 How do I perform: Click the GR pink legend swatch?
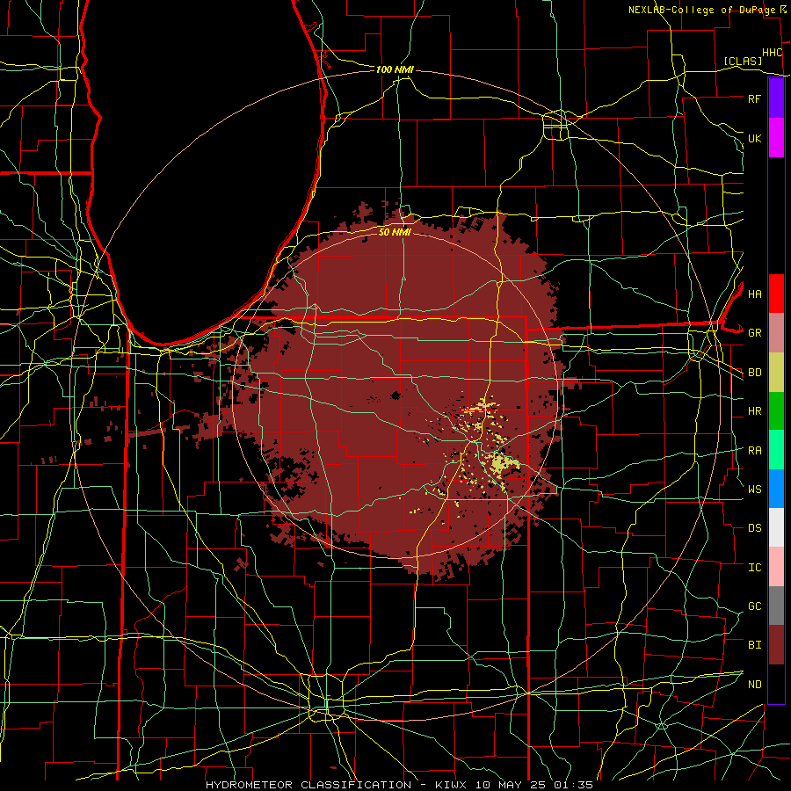[x=776, y=333]
